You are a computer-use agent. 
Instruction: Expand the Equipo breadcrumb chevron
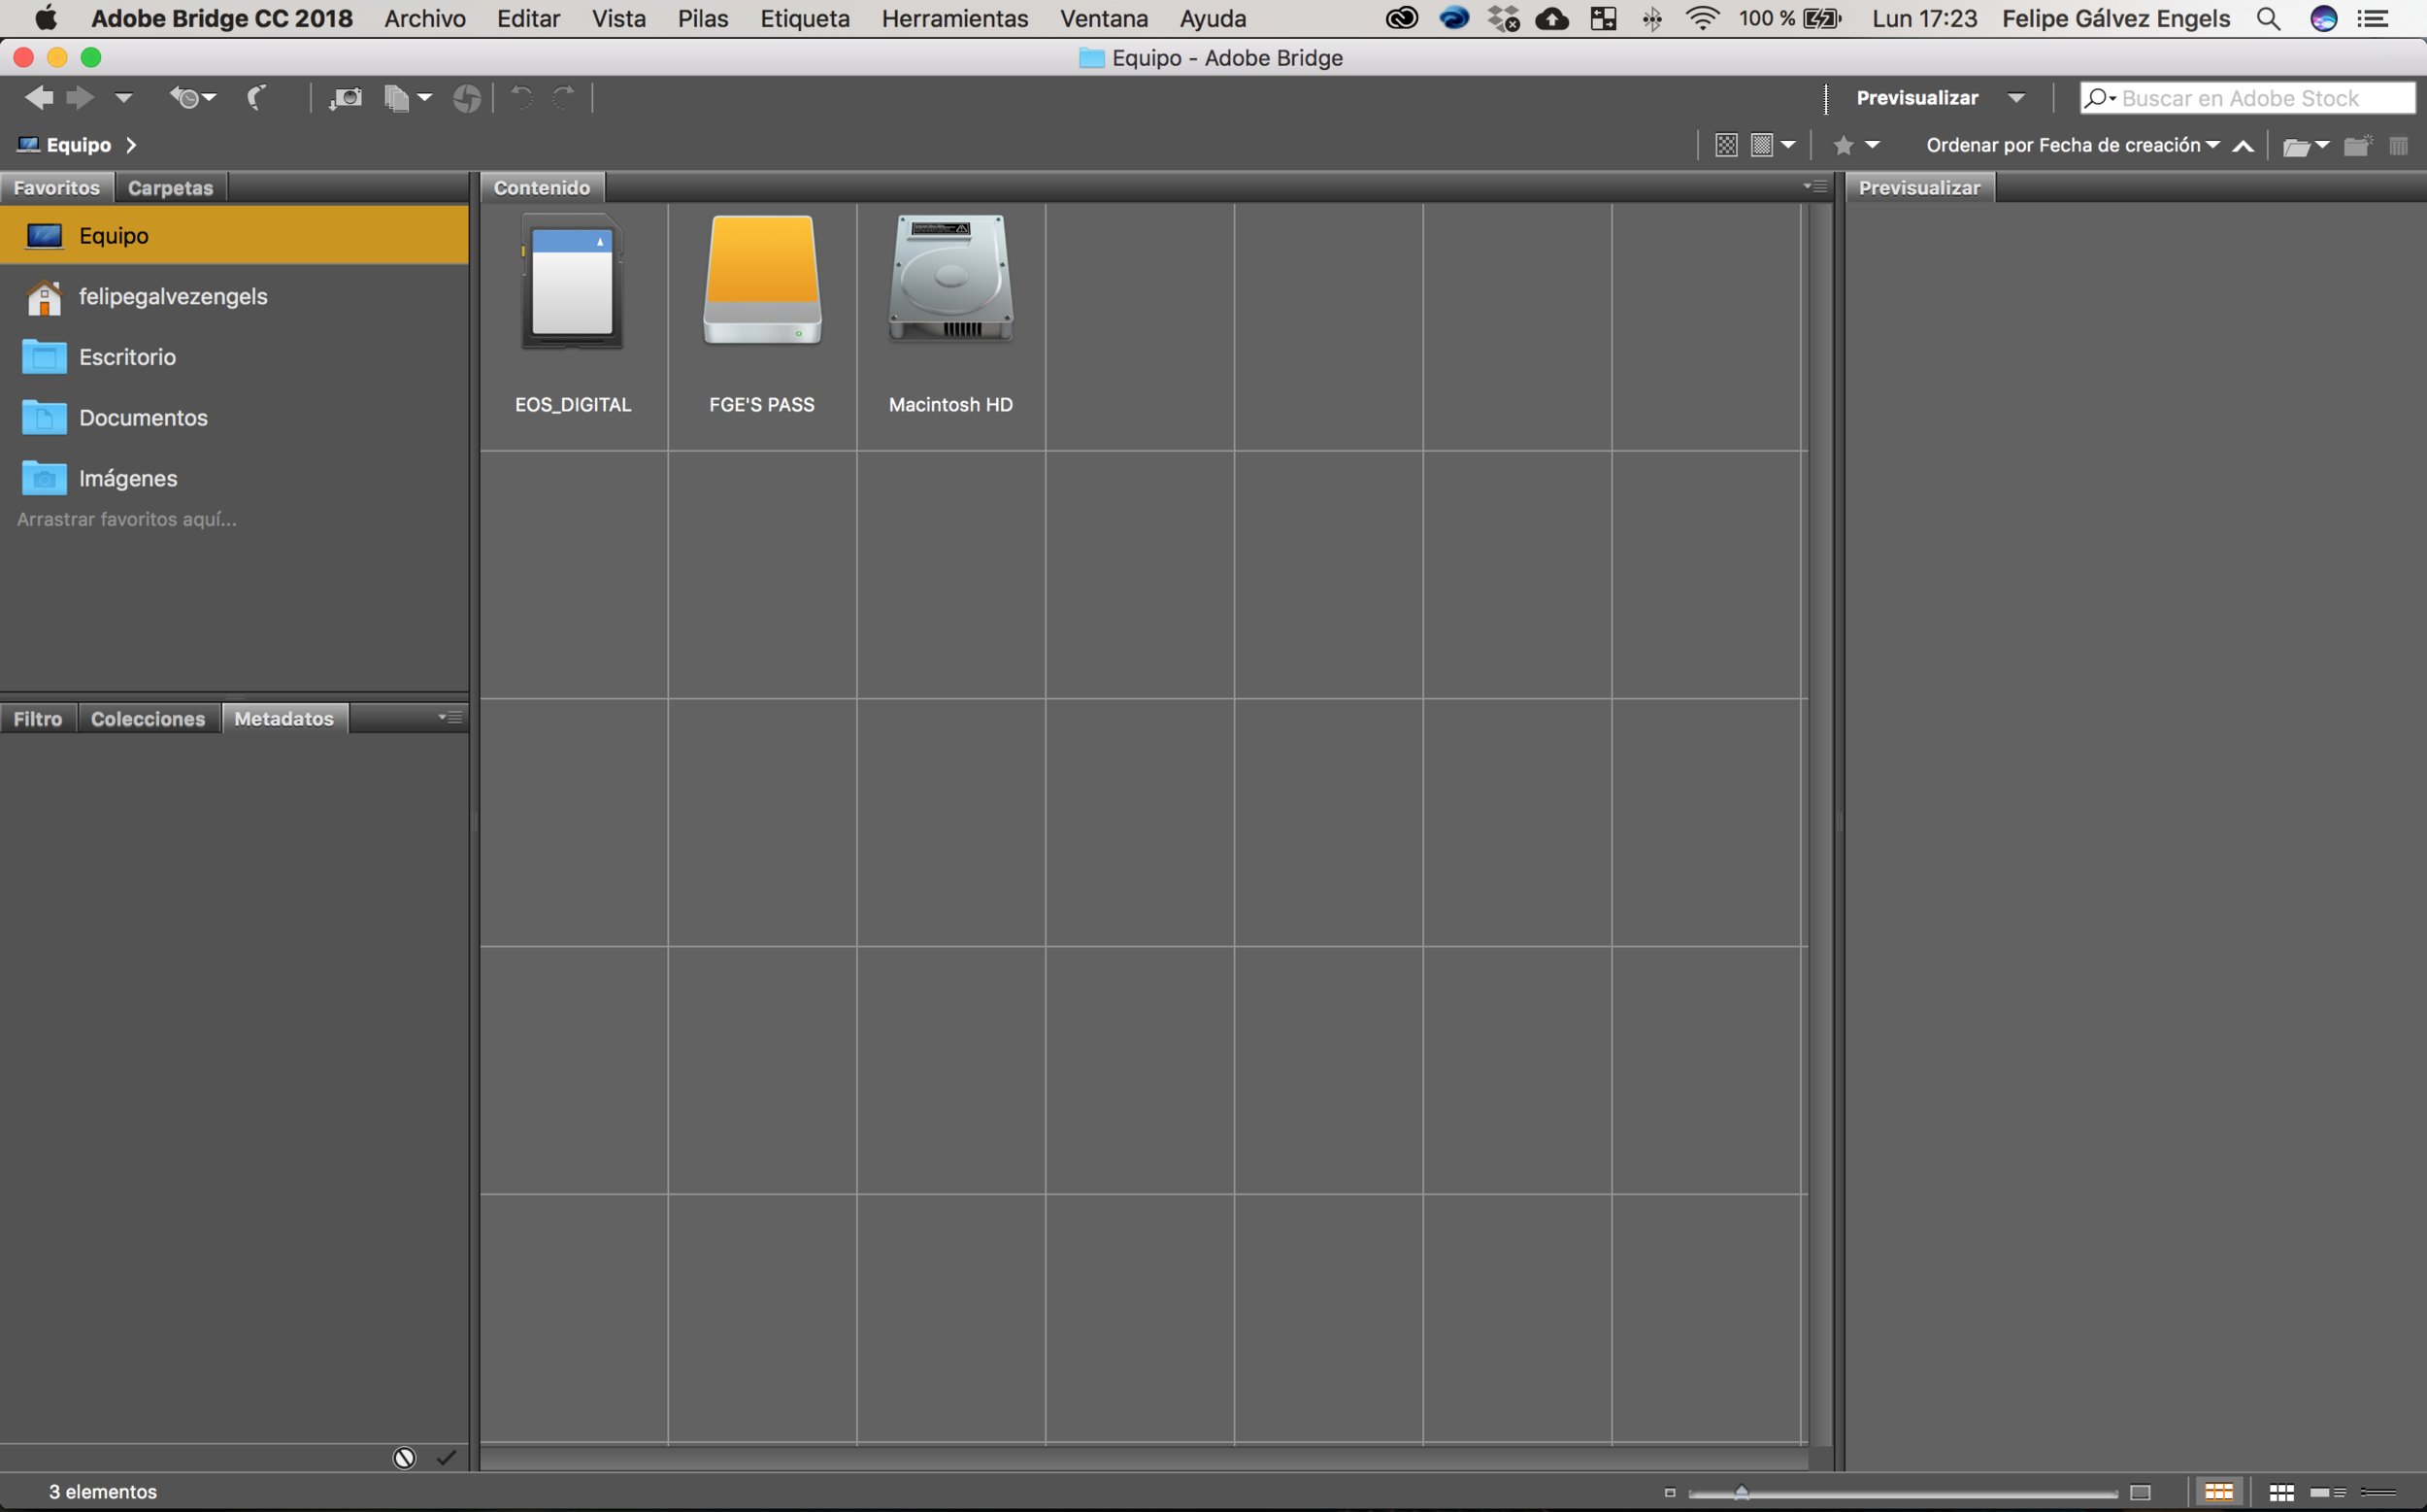[131, 146]
